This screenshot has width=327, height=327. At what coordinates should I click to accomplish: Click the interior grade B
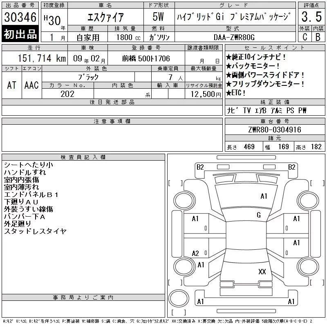pos(318,37)
